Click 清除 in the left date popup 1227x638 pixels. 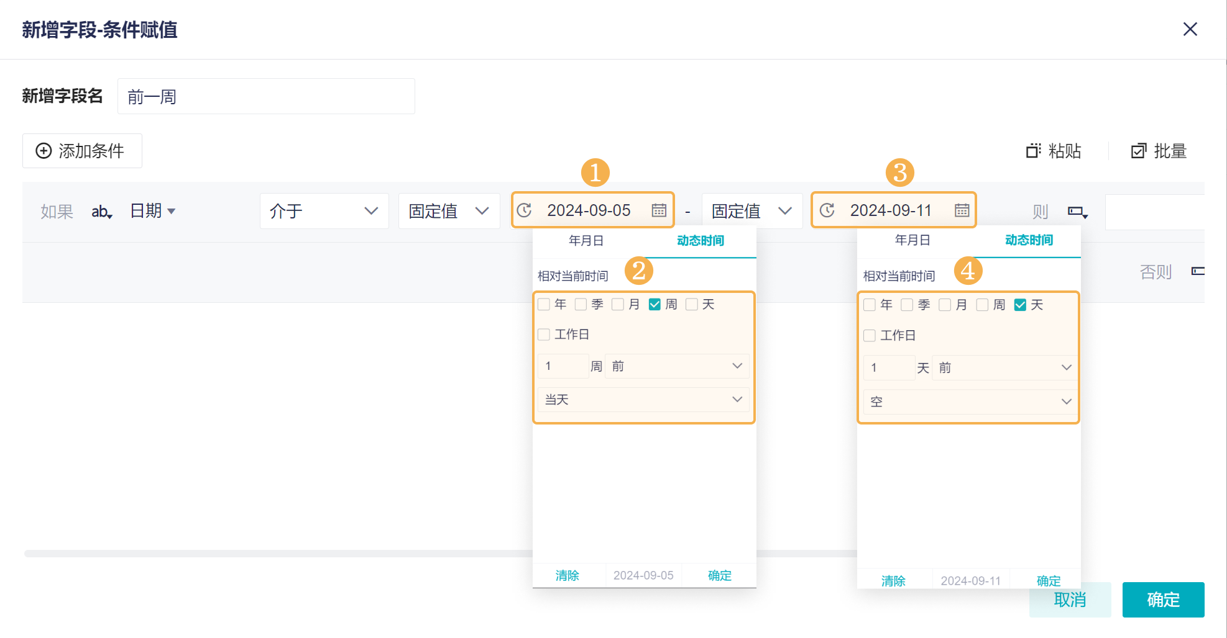coord(567,575)
